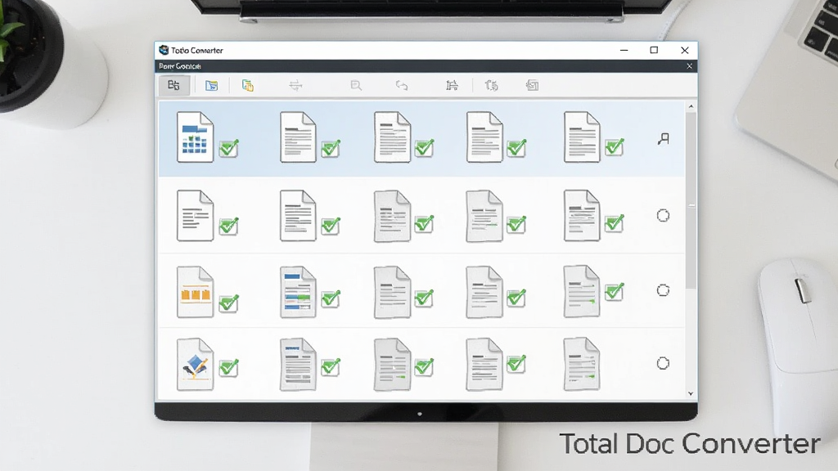The width and height of the screenshot is (838, 471).
Task: Select the fifth document icon in the highlighted row
Action: point(582,137)
